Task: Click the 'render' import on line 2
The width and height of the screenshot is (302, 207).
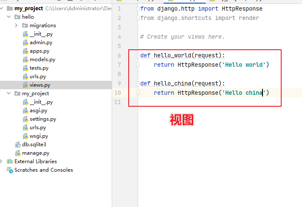Action: pos(249,18)
